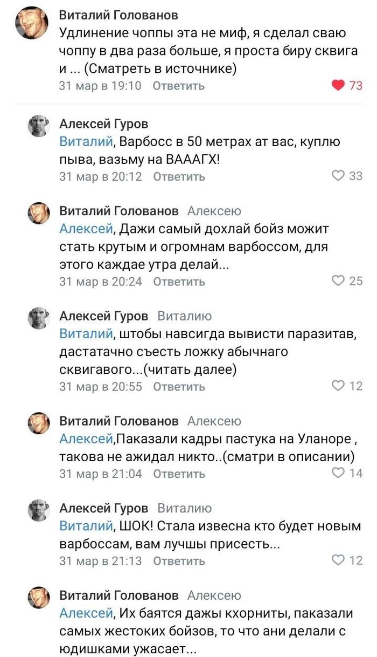377x657 pixels.
Task: Like the comment with 33 likes
Action: pos(338,176)
